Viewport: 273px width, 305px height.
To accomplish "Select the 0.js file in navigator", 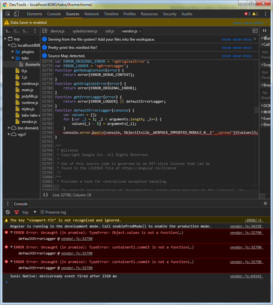I will [x=24, y=71].
